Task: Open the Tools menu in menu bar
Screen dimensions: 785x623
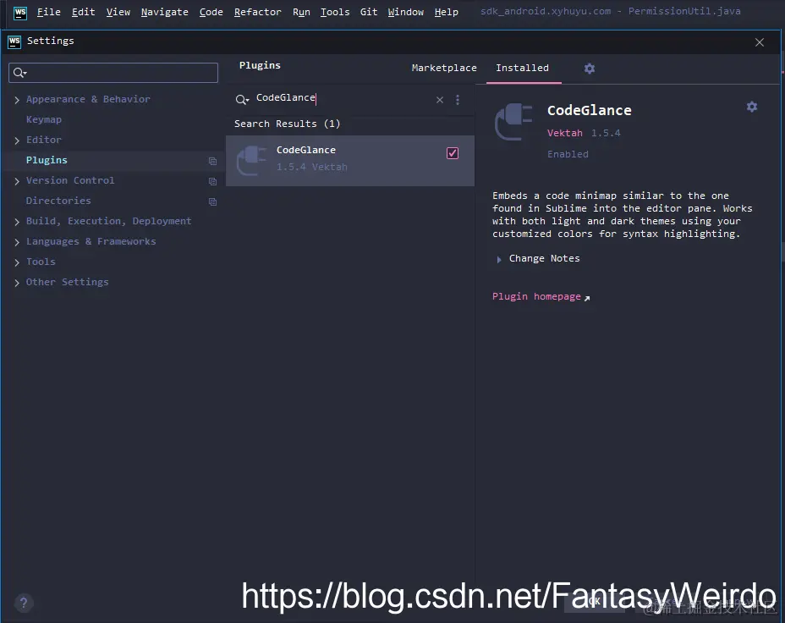Action: click(335, 12)
